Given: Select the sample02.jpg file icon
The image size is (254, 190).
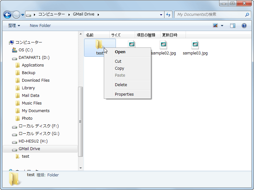Looking at the screenshot, I should pos(163,45).
